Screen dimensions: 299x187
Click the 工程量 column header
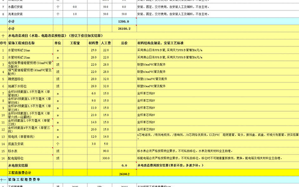[75, 43]
